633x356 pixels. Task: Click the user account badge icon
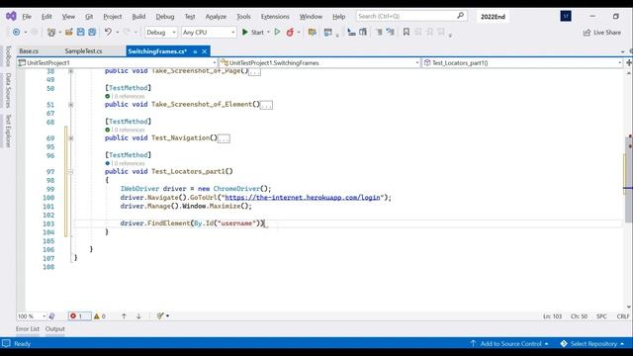(566, 16)
